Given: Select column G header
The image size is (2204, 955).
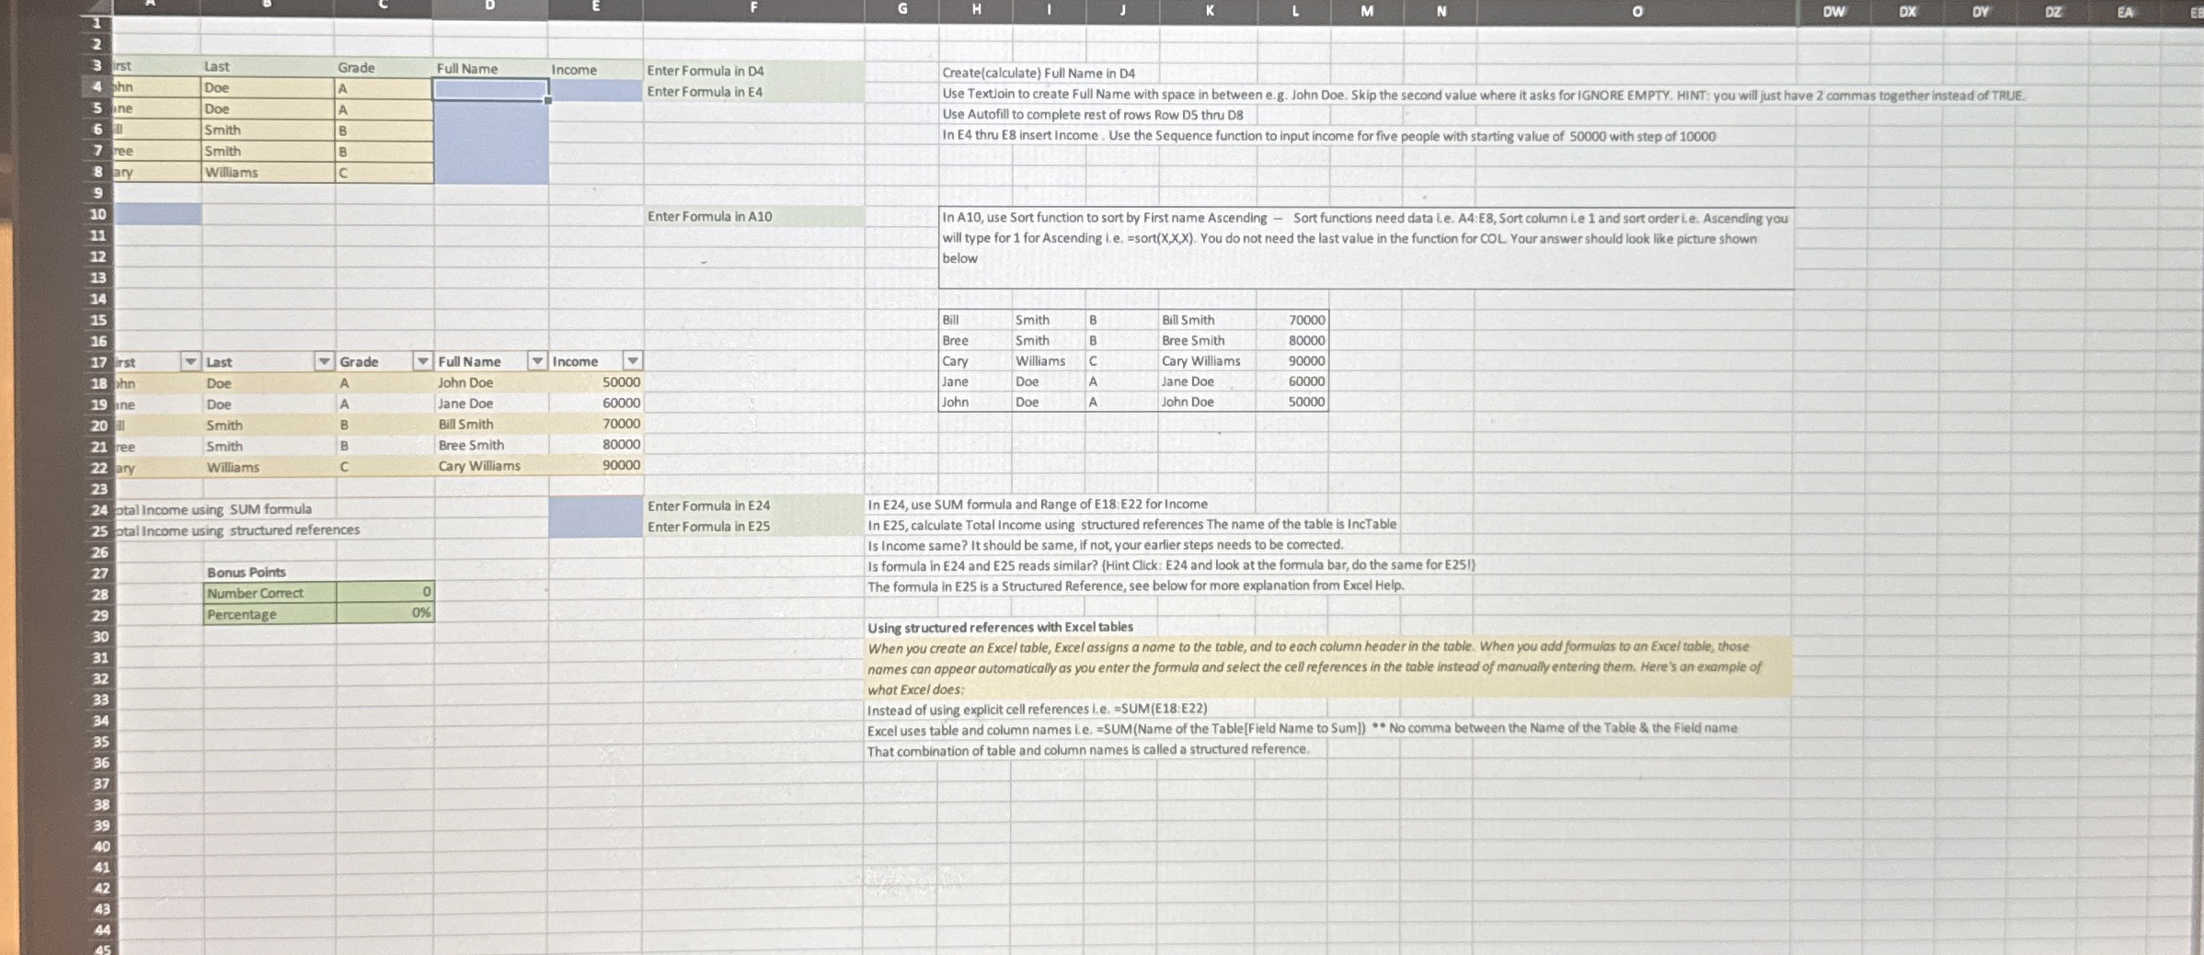Looking at the screenshot, I should (x=902, y=9).
